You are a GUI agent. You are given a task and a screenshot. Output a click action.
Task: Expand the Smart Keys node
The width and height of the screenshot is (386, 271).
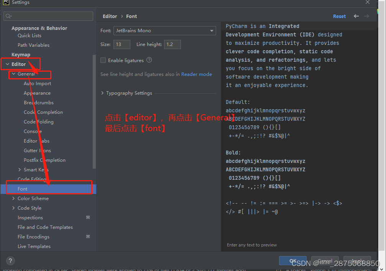[x=20, y=169]
